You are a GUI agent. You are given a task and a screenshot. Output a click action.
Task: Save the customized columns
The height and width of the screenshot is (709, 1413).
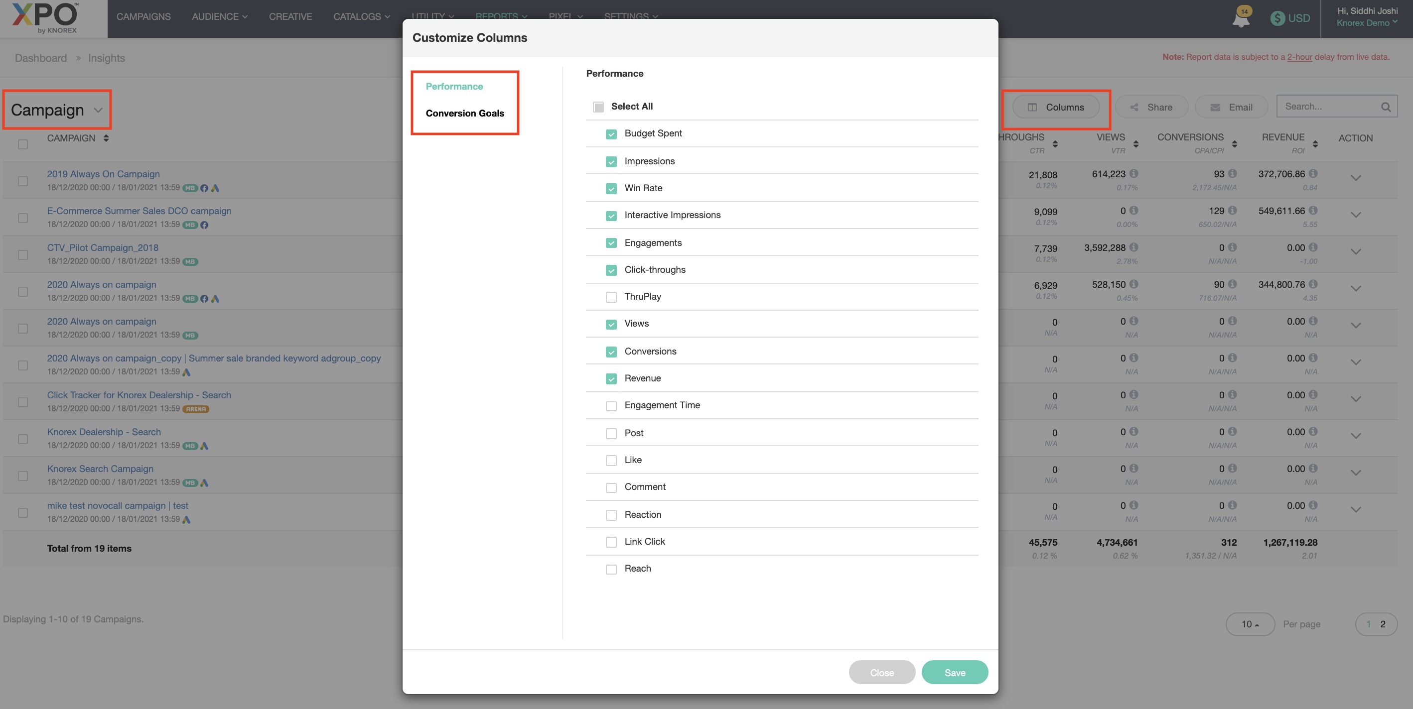(x=955, y=672)
